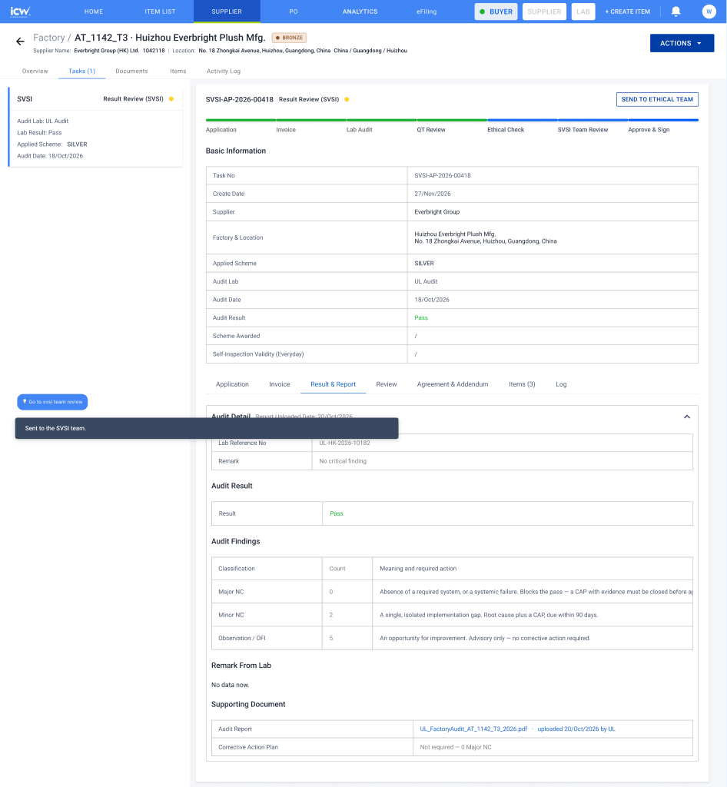
Task: Click the Lab Audit progress step
Action: pyautogui.click(x=359, y=129)
